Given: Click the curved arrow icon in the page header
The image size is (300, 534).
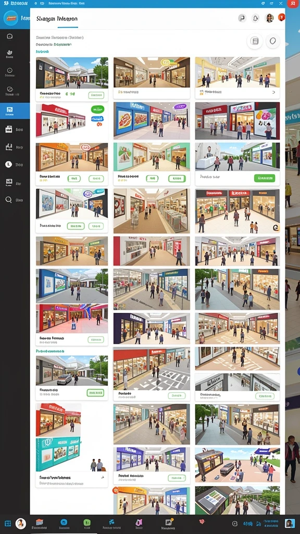Looking at the screenshot, I should (242, 18).
